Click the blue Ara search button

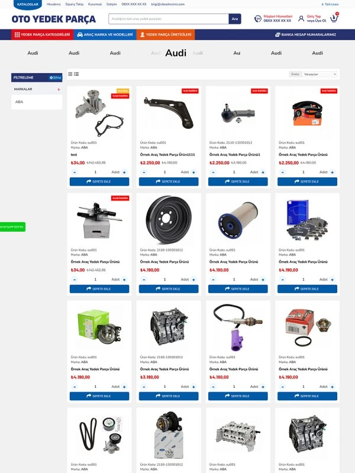click(235, 19)
